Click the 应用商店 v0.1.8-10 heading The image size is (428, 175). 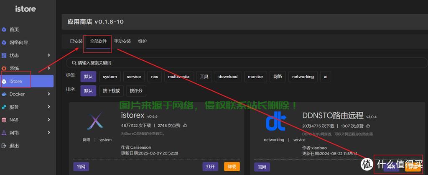pos(96,22)
